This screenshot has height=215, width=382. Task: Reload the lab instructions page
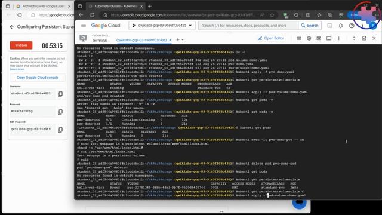[x=20, y=15]
